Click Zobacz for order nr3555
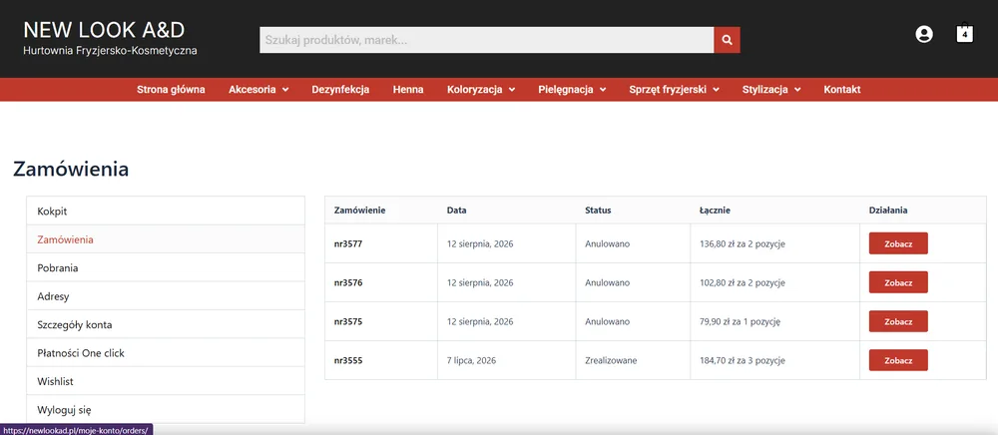Image resolution: width=998 pixels, height=435 pixels. [x=898, y=360]
